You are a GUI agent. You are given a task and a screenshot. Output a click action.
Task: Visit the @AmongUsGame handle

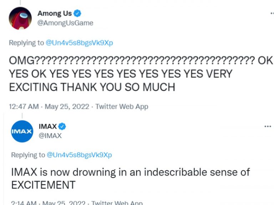pyautogui.click(x=65, y=23)
